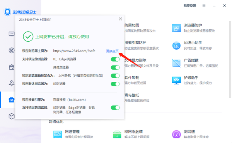Open the target scan sidebar icon
232x143 pixels.
[12, 50]
